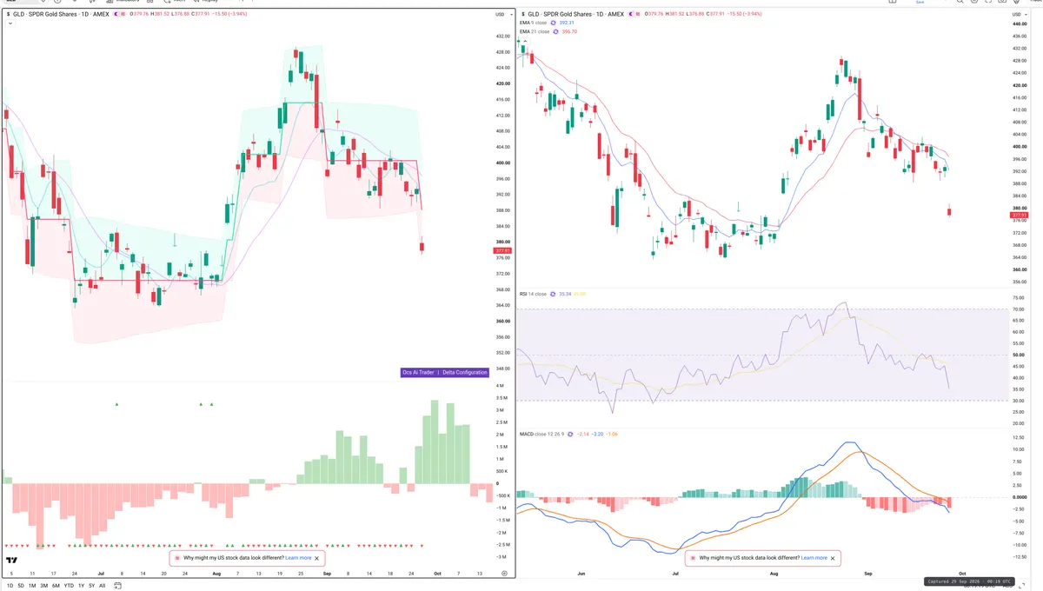
Task: Open Delta Configuration on left chart
Action: point(465,372)
